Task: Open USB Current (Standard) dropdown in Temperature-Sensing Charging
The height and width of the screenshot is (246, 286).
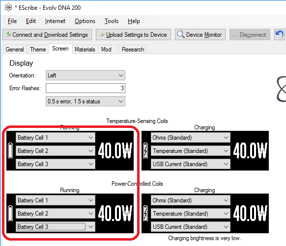Action: [x=191, y=164]
